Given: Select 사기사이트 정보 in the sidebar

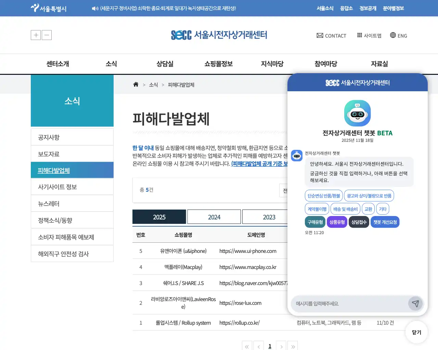Looking at the screenshot, I should (x=72, y=186).
